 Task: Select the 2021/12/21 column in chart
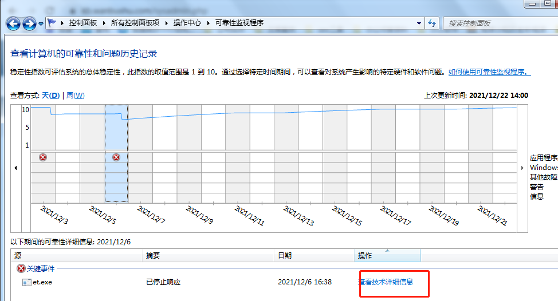click(x=481, y=153)
